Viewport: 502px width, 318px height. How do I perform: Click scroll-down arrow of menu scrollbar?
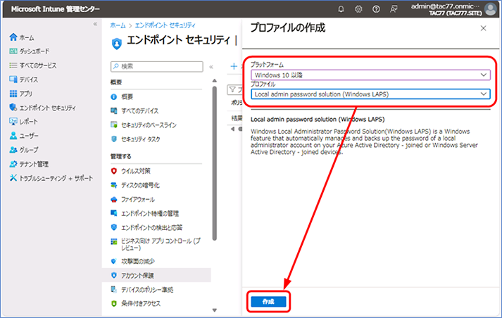pyautogui.click(x=215, y=310)
